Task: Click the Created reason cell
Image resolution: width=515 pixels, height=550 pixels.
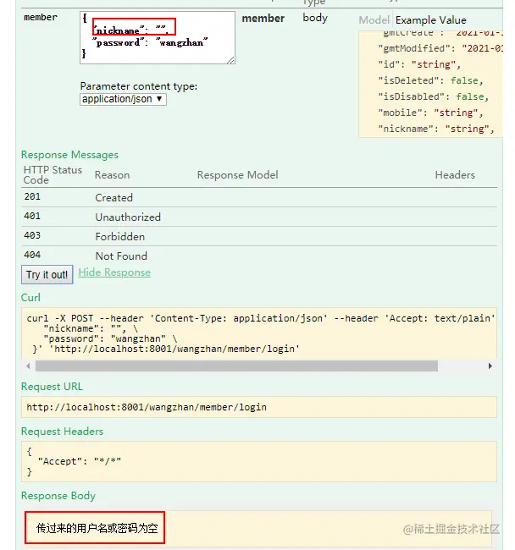Action: [x=114, y=197]
